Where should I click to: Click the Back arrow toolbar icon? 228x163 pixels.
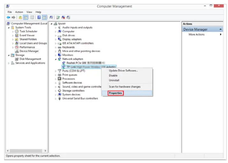(x=8, y=18)
